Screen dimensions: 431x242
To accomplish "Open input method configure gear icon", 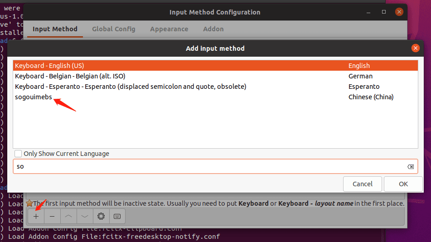I will pos(101,217).
